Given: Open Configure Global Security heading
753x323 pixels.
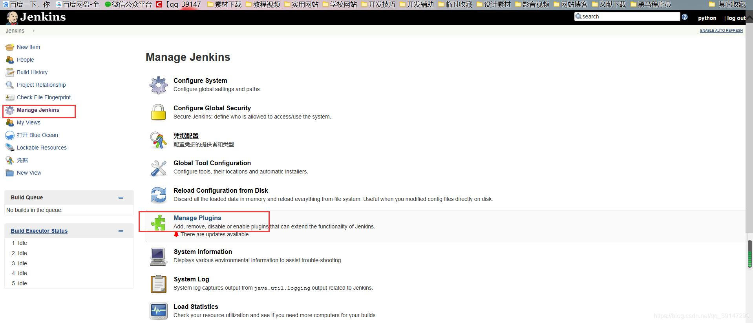Looking at the screenshot, I should [x=212, y=108].
